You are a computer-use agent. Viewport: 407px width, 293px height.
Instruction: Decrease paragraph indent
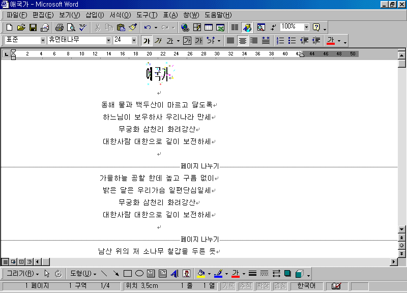(304, 41)
